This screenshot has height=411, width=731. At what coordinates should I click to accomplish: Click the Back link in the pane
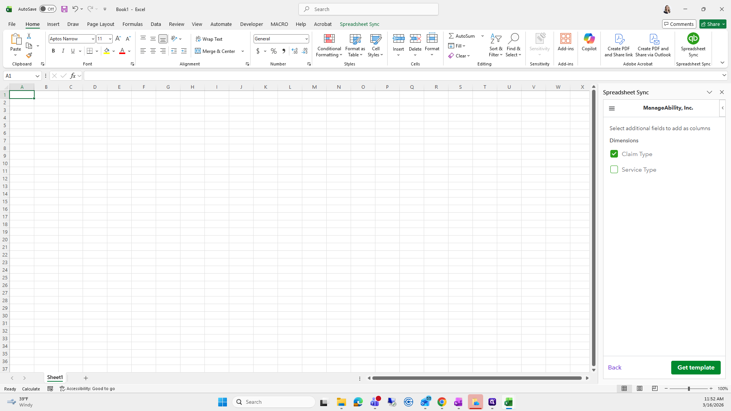click(614, 368)
